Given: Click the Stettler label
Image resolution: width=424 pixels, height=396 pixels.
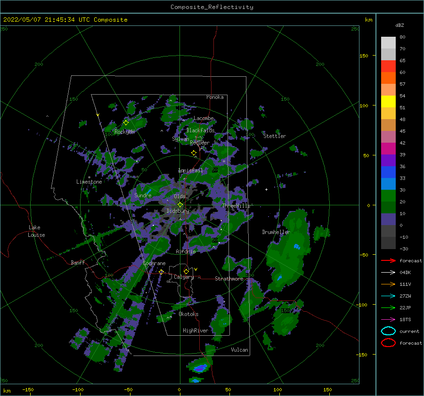Looking at the screenshot, I should coord(275,136).
